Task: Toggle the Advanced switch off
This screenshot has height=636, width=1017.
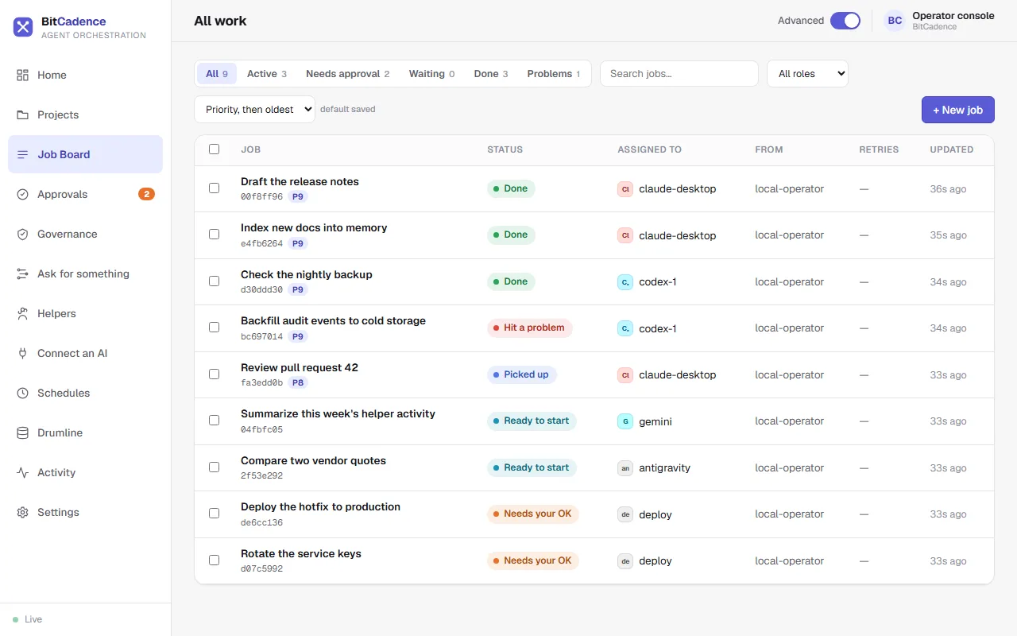Action: click(845, 21)
